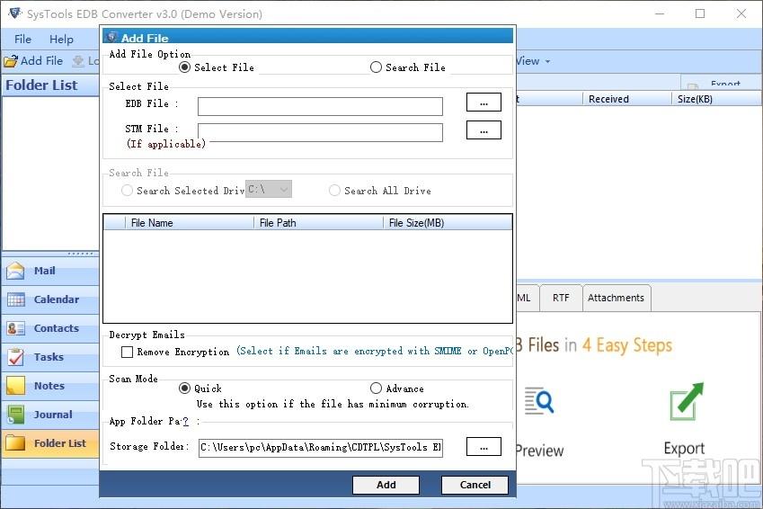Select Advance scan mode

(376, 388)
